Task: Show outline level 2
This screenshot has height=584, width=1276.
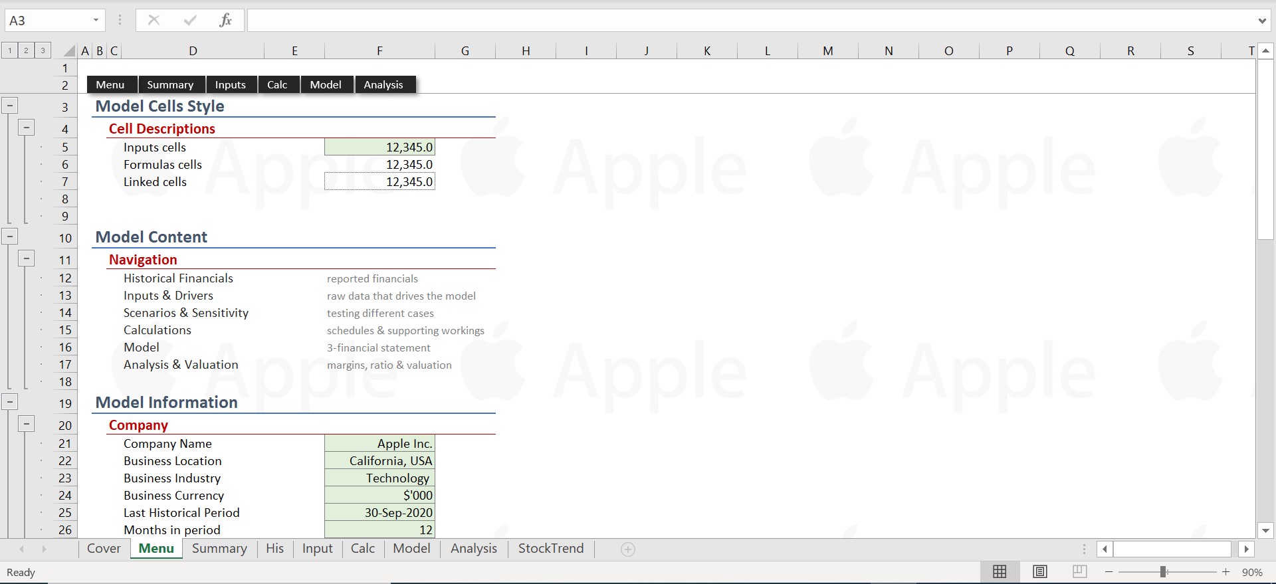Action: tap(26, 50)
